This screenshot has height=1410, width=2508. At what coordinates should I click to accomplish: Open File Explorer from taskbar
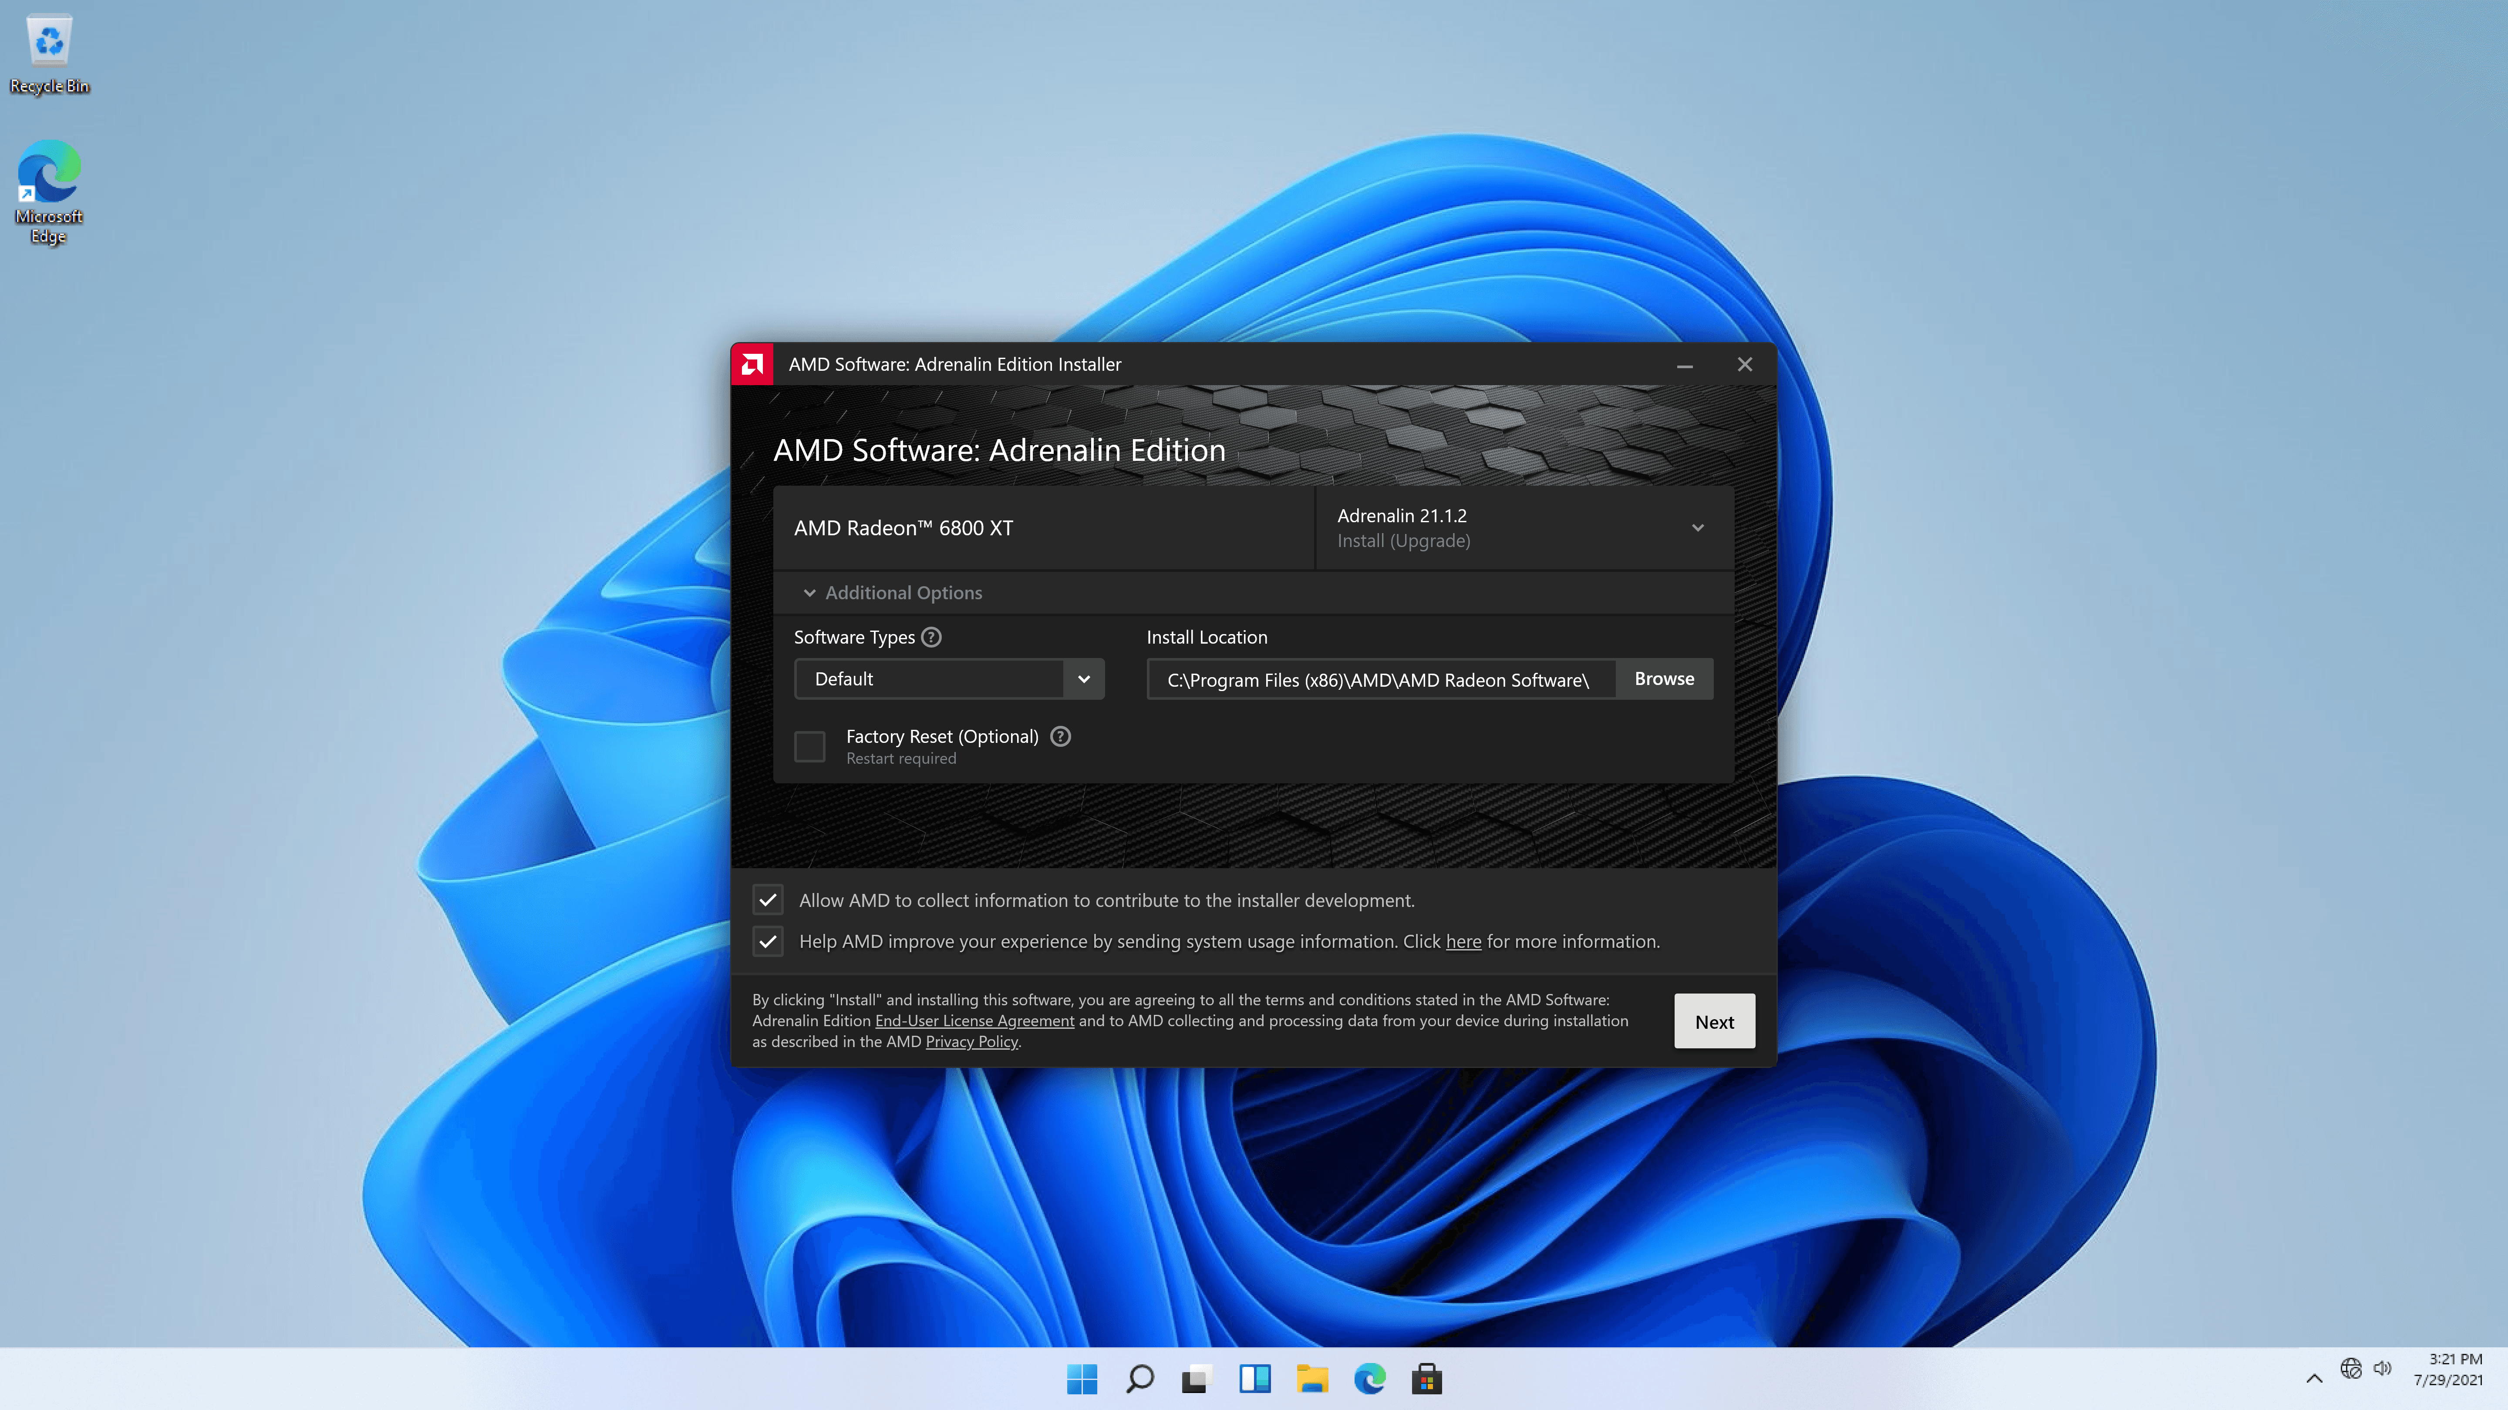click(1311, 1378)
